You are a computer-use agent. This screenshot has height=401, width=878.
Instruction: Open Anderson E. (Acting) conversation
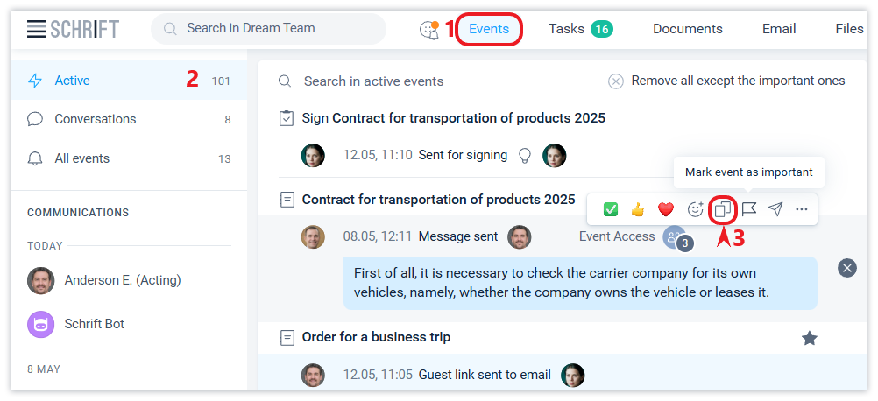click(122, 280)
